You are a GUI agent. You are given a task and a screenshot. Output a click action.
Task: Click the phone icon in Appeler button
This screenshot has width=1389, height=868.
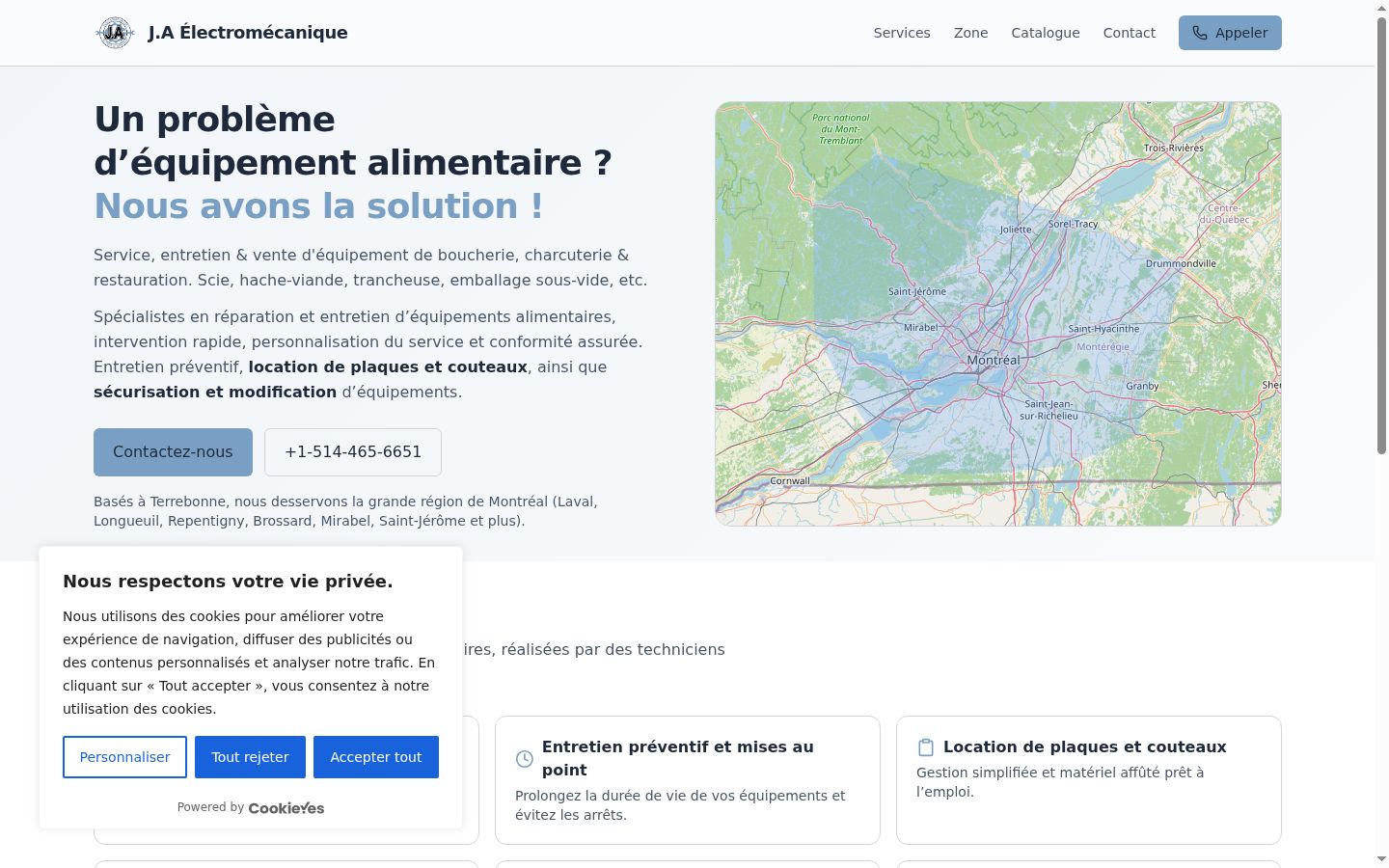1200,33
